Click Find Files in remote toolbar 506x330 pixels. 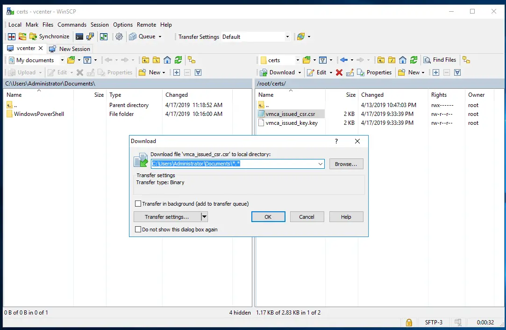tap(440, 60)
